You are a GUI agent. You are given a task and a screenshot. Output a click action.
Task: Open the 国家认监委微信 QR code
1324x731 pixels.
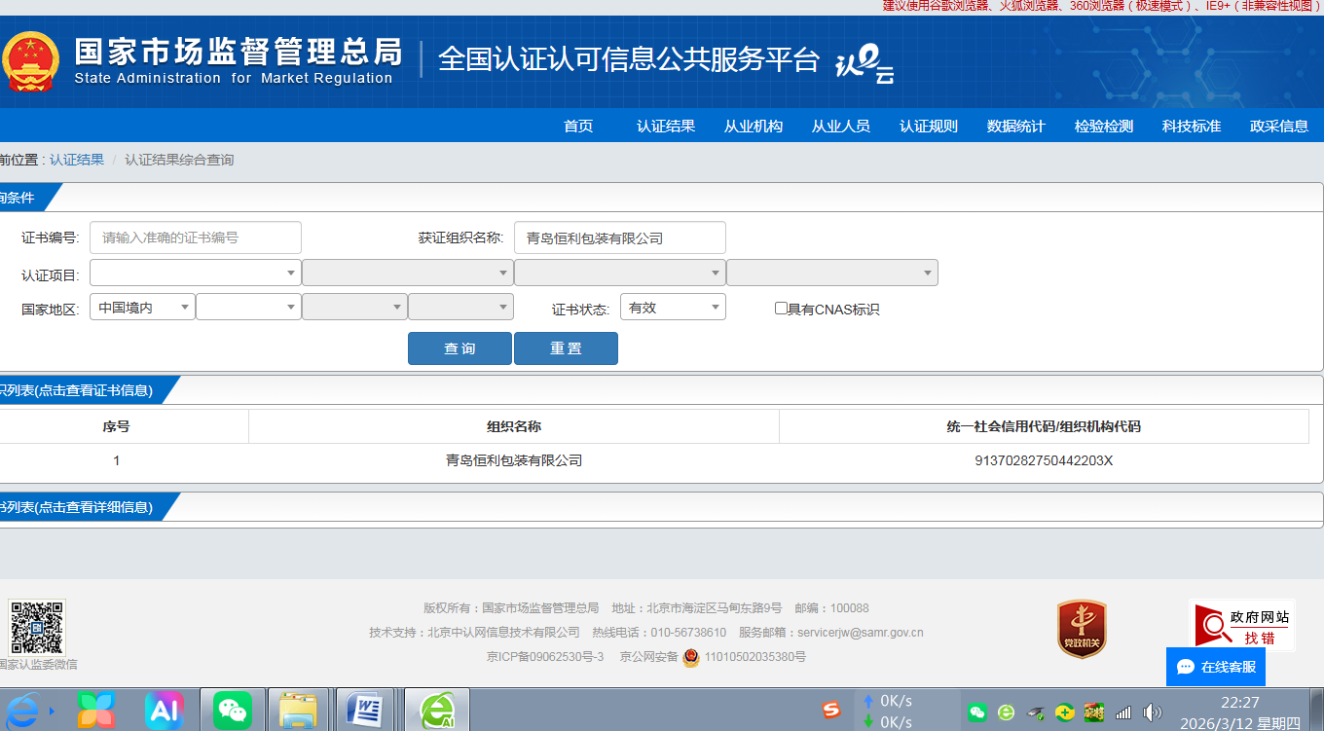[37, 628]
